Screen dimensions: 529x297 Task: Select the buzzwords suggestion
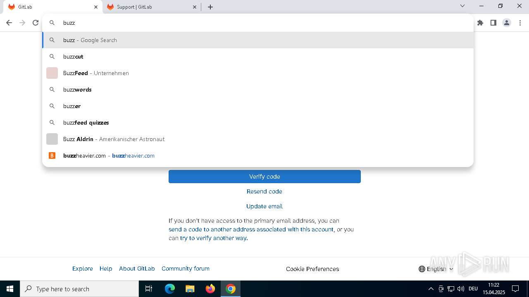(258, 90)
